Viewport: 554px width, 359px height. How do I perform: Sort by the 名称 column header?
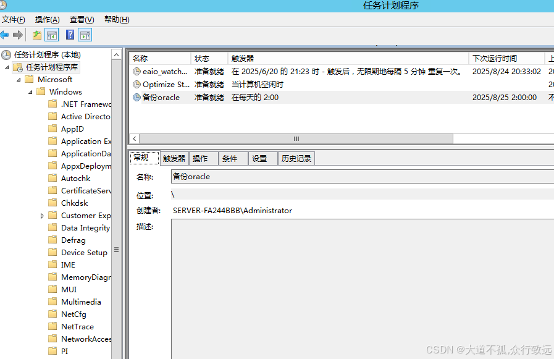tap(160, 58)
